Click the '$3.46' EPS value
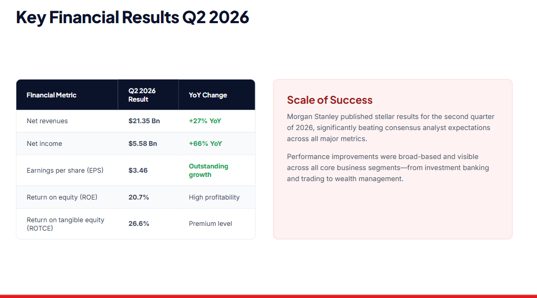This screenshot has height=298, width=537. pos(138,170)
